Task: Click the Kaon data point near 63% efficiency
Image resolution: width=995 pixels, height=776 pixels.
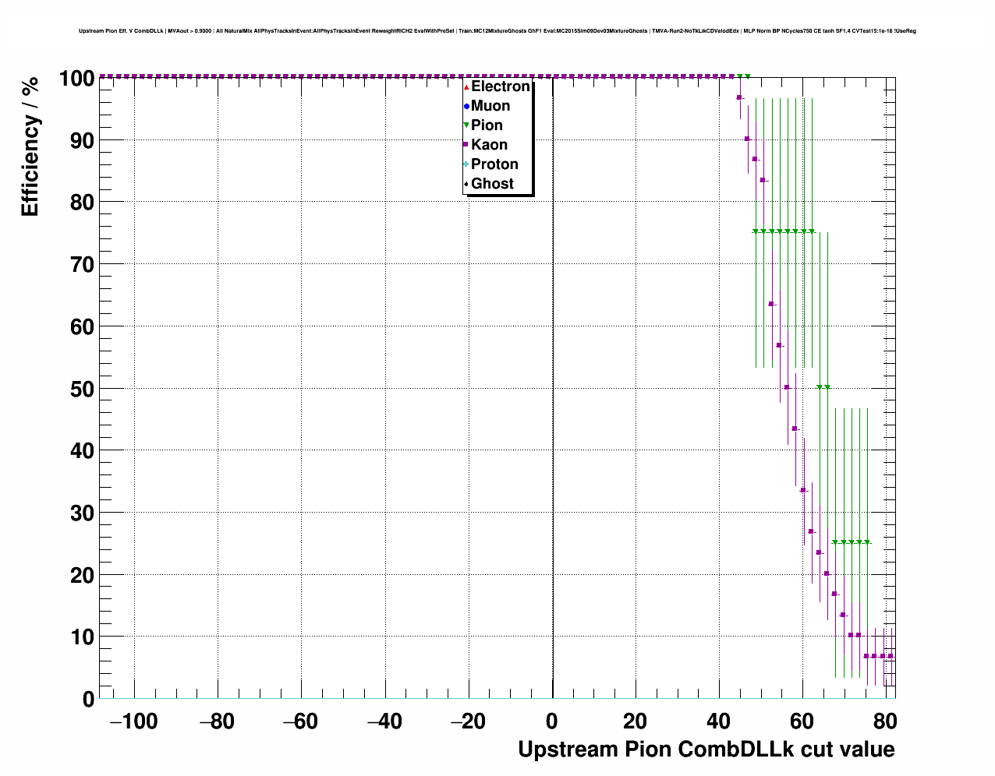Action: click(x=771, y=304)
